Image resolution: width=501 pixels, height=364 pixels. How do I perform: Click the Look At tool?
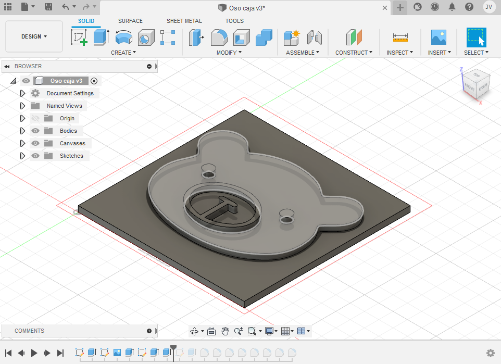coord(211,331)
